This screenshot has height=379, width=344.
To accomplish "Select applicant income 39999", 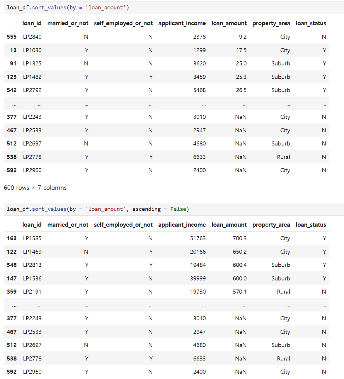I will pos(198,278).
